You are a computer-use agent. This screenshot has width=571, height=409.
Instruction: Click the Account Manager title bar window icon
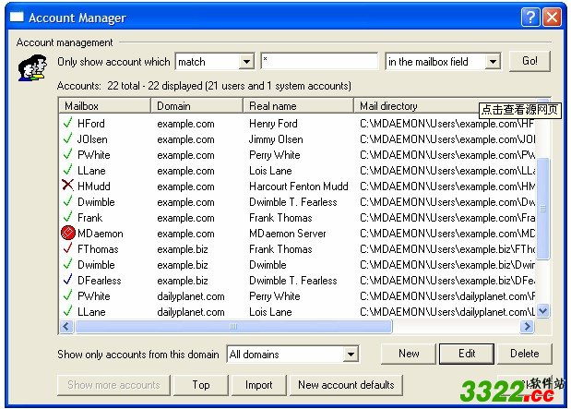(17, 17)
